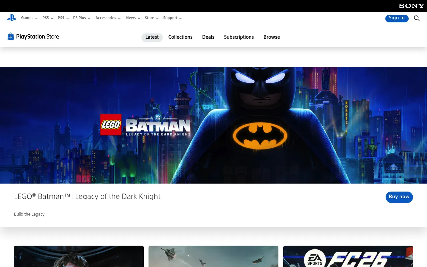Open the dark-haired character game card

(79, 256)
